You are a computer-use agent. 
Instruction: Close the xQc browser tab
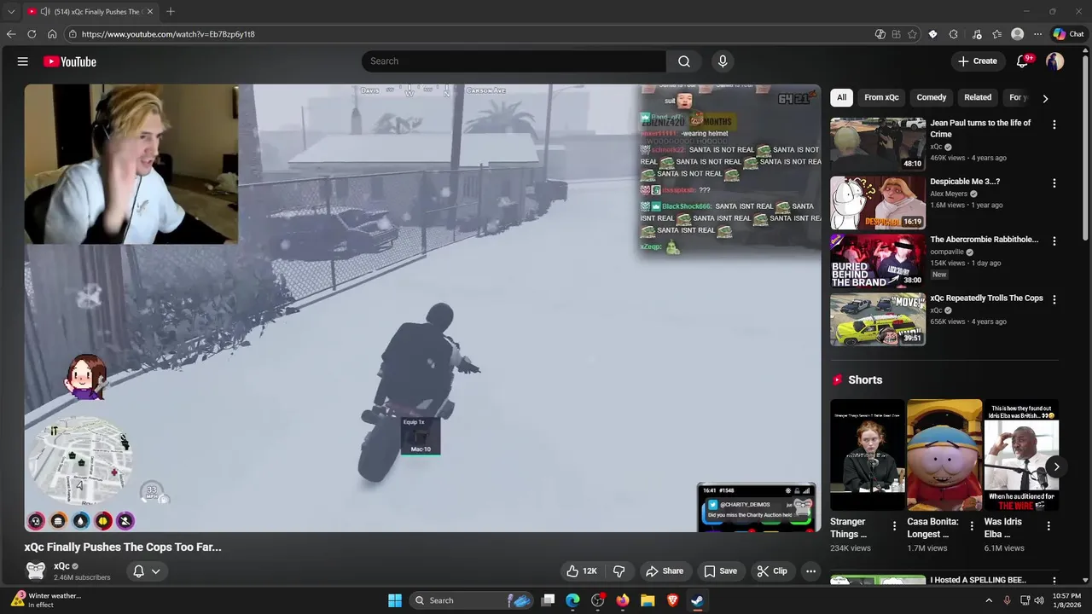pyautogui.click(x=150, y=12)
